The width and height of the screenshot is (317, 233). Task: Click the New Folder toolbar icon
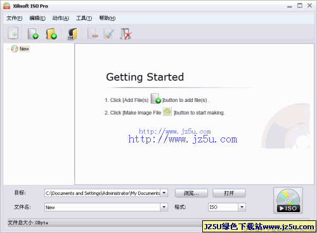coord(72,34)
